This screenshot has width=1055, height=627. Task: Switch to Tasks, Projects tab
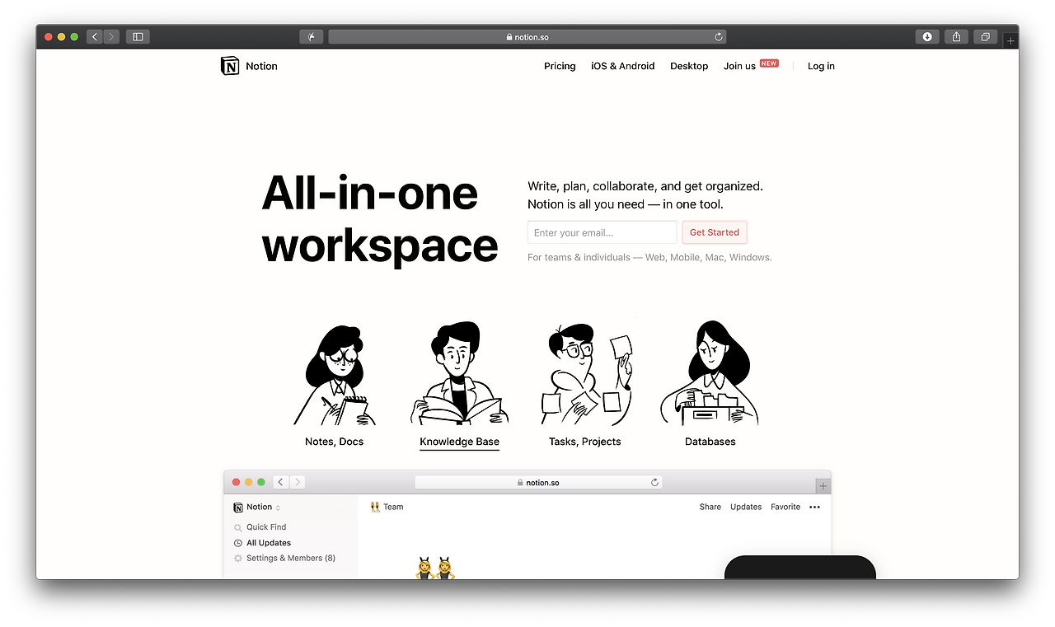(x=584, y=442)
